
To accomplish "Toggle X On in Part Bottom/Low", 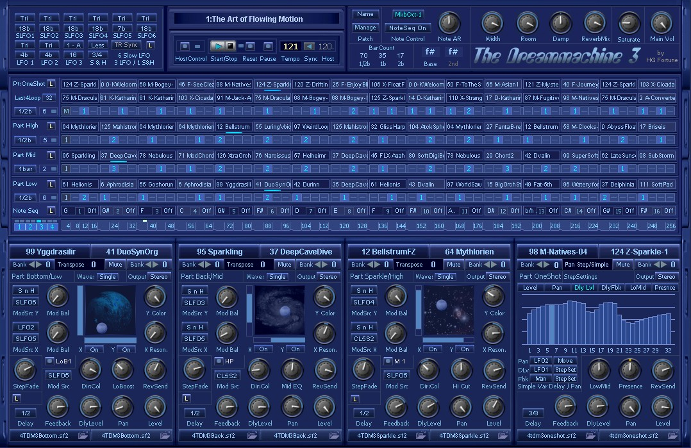I will [x=94, y=349].
